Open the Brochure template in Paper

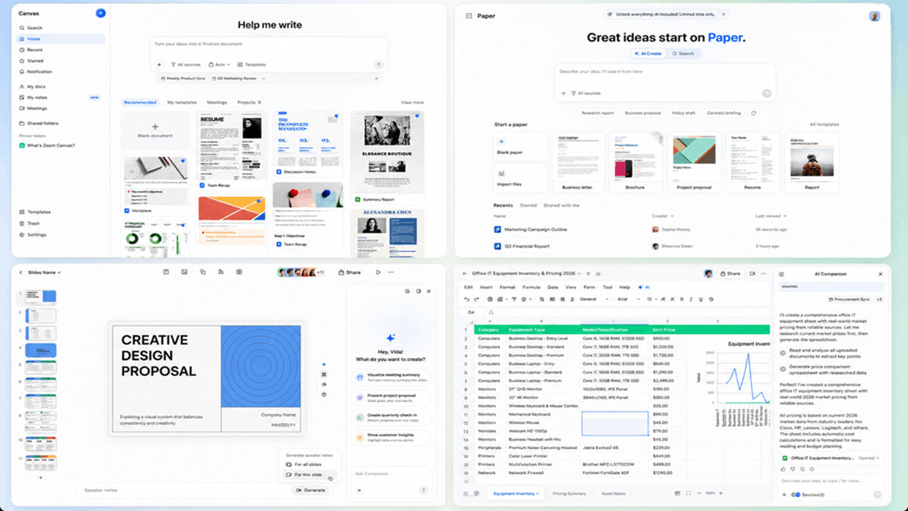(635, 161)
